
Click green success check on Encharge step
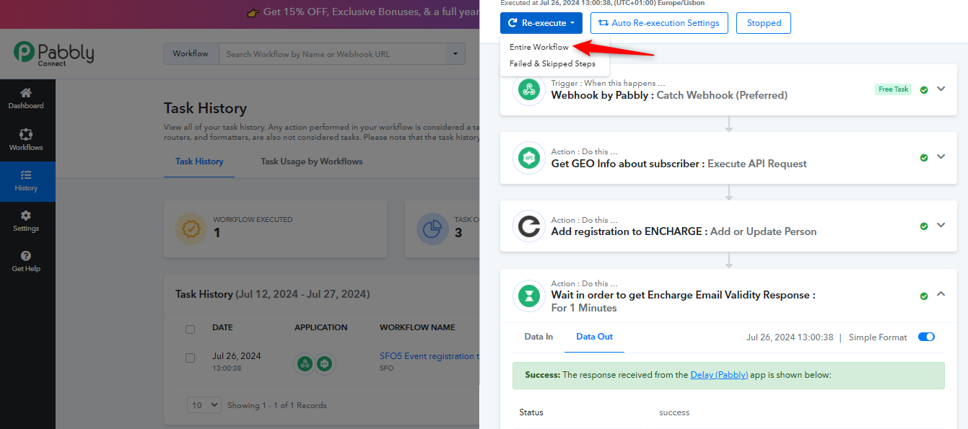(924, 226)
